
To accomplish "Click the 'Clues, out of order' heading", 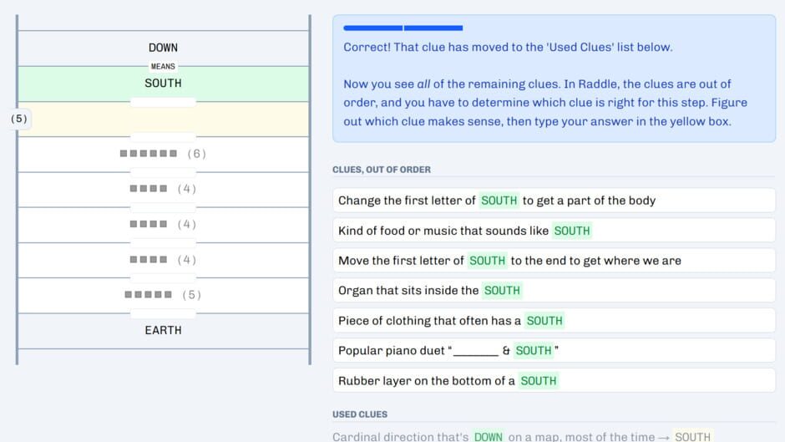I will pos(381,170).
